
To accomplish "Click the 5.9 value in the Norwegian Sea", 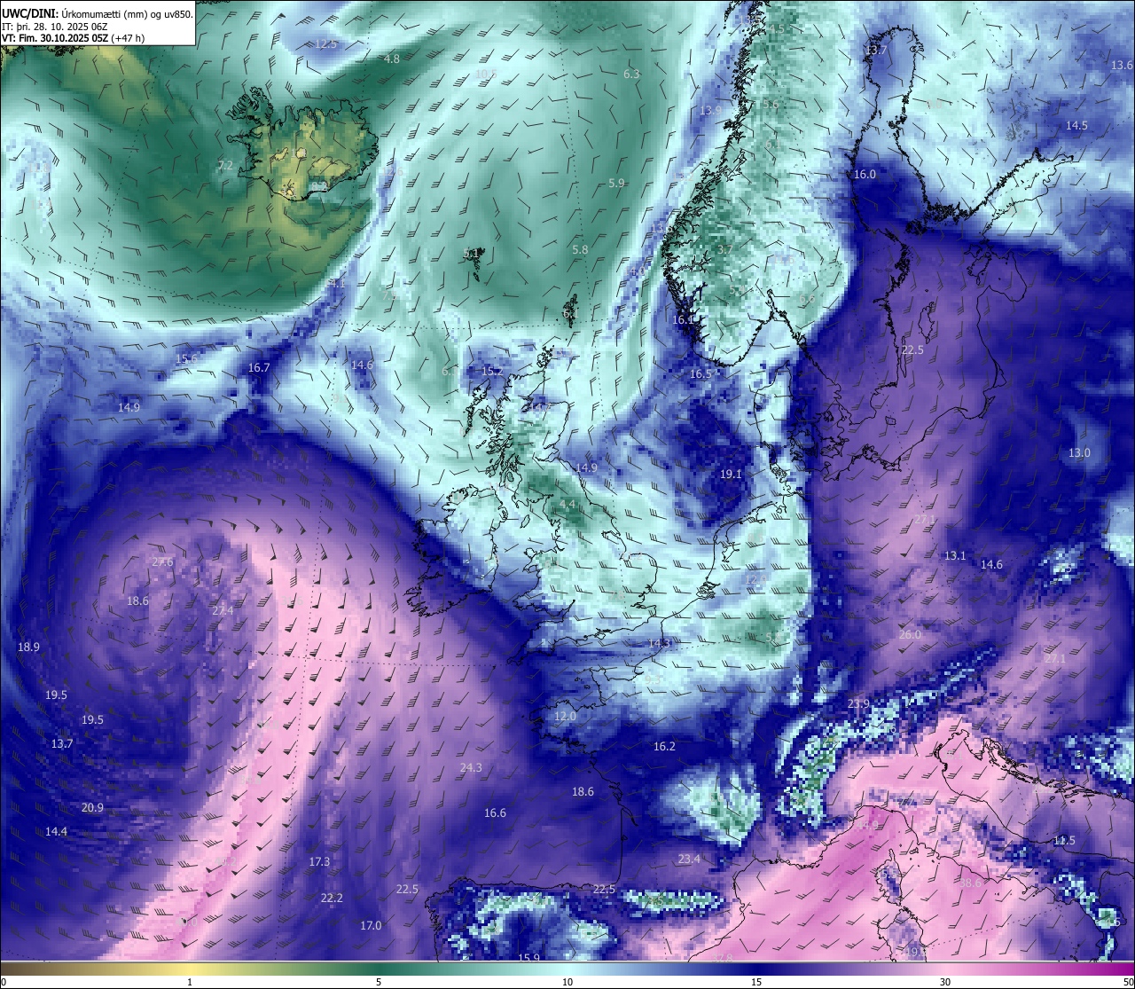I will (617, 184).
